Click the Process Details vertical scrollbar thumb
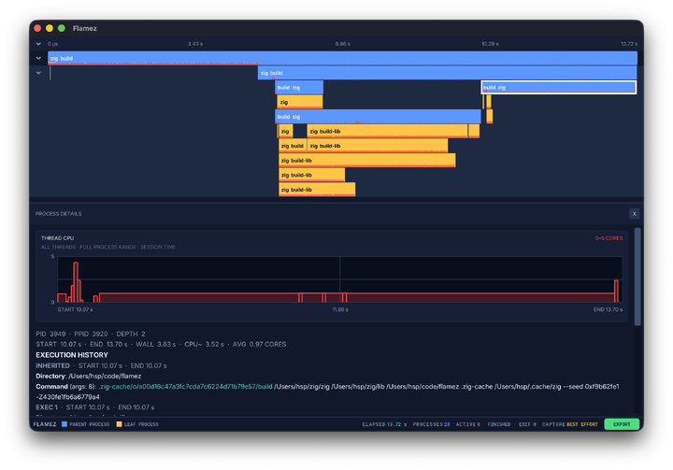 tap(637, 277)
